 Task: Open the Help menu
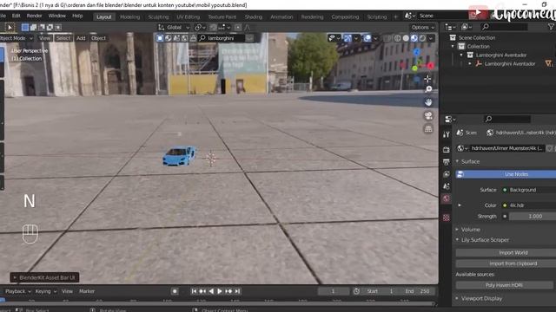[x=77, y=16]
